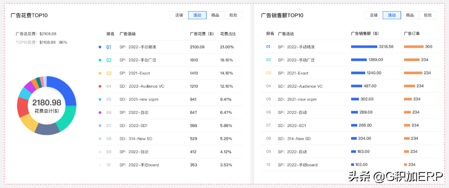
Task: Click the red segment of the donut chart
Action: click(x=22, y=107)
